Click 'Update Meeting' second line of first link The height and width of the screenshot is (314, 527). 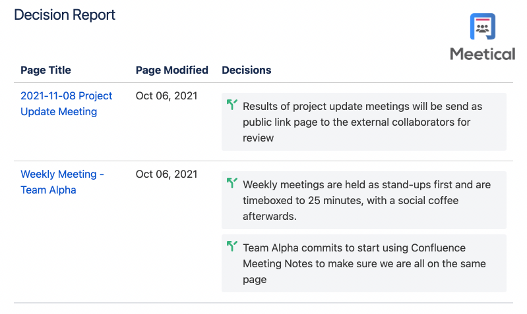pos(59,112)
